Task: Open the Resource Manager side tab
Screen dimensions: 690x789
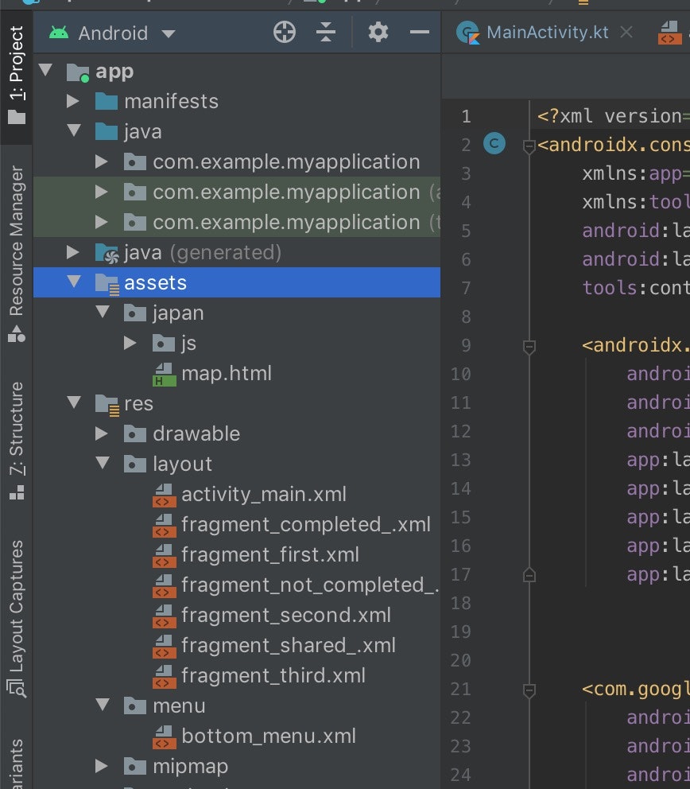Action: pyautogui.click(x=16, y=254)
